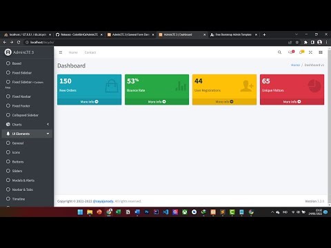The width and height of the screenshot is (331, 248).
Task: Open the Modals & Alerts sidebar item
Action: tap(28, 180)
